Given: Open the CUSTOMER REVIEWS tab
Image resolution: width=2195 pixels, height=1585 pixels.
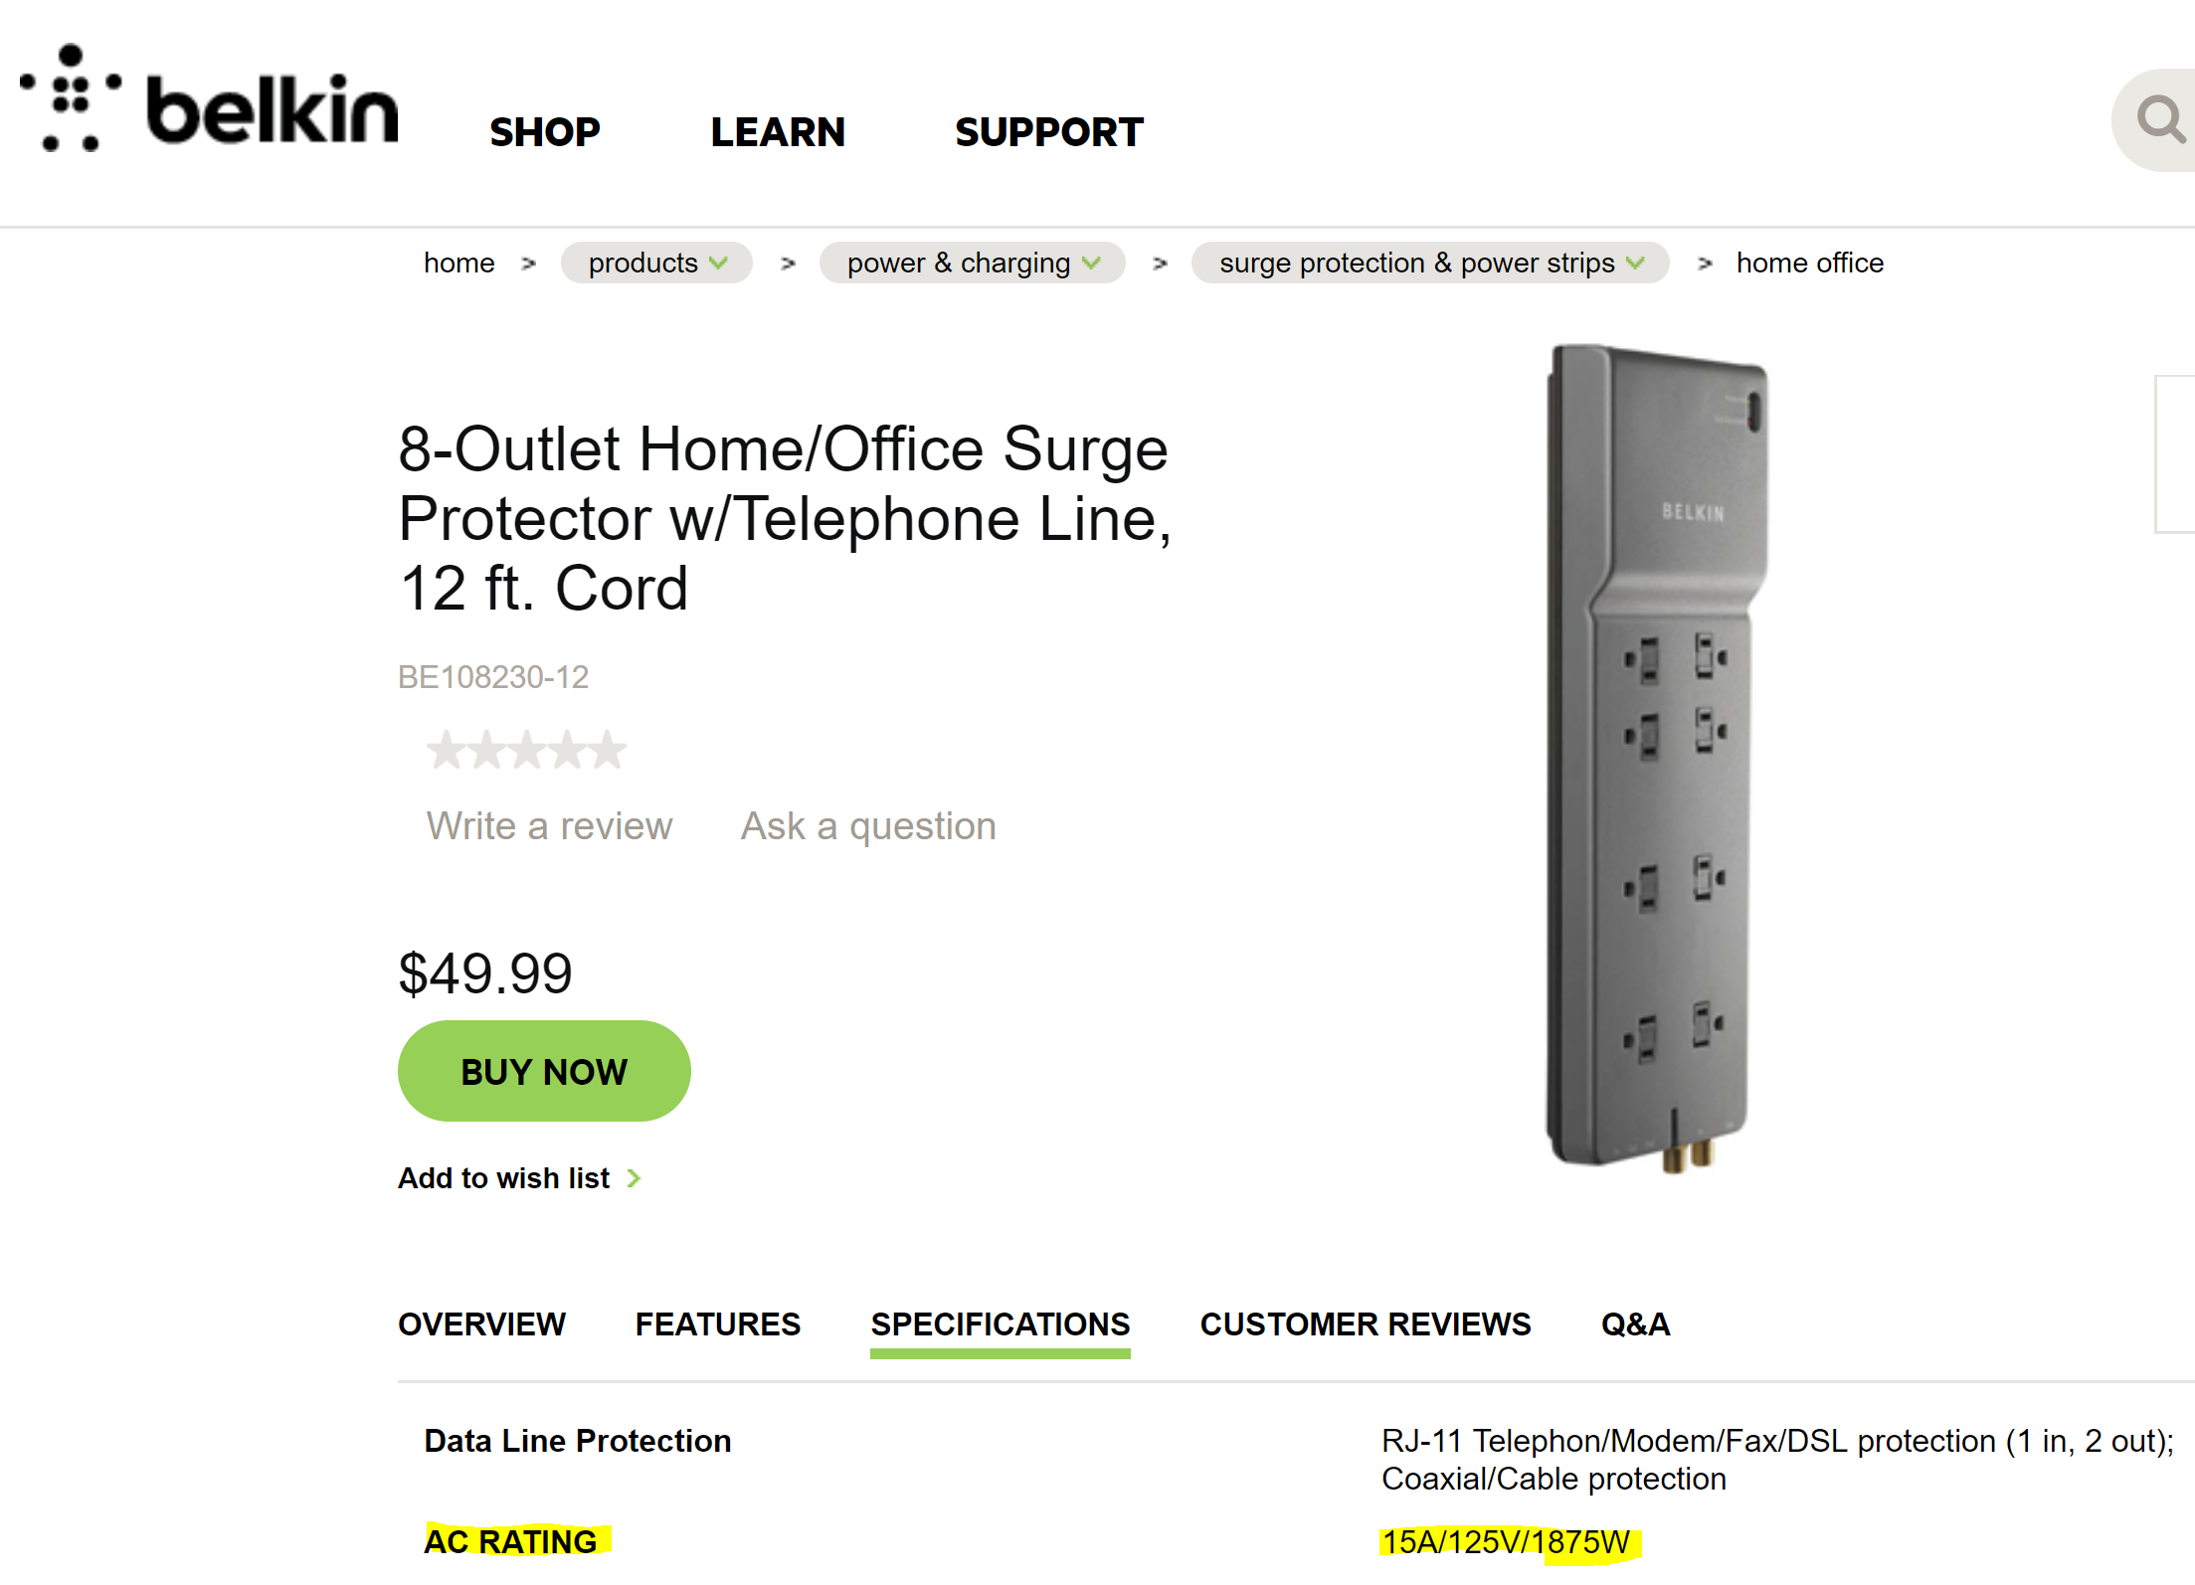Looking at the screenshot, I should pos(1365,1324).
